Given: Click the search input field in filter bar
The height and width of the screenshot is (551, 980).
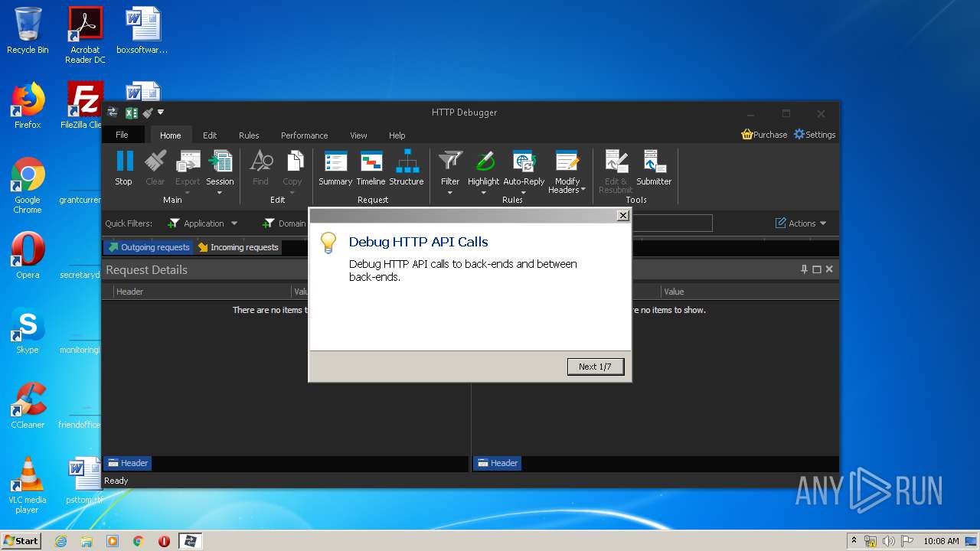Looking at the screenshot, I should (x=671, y=223).
